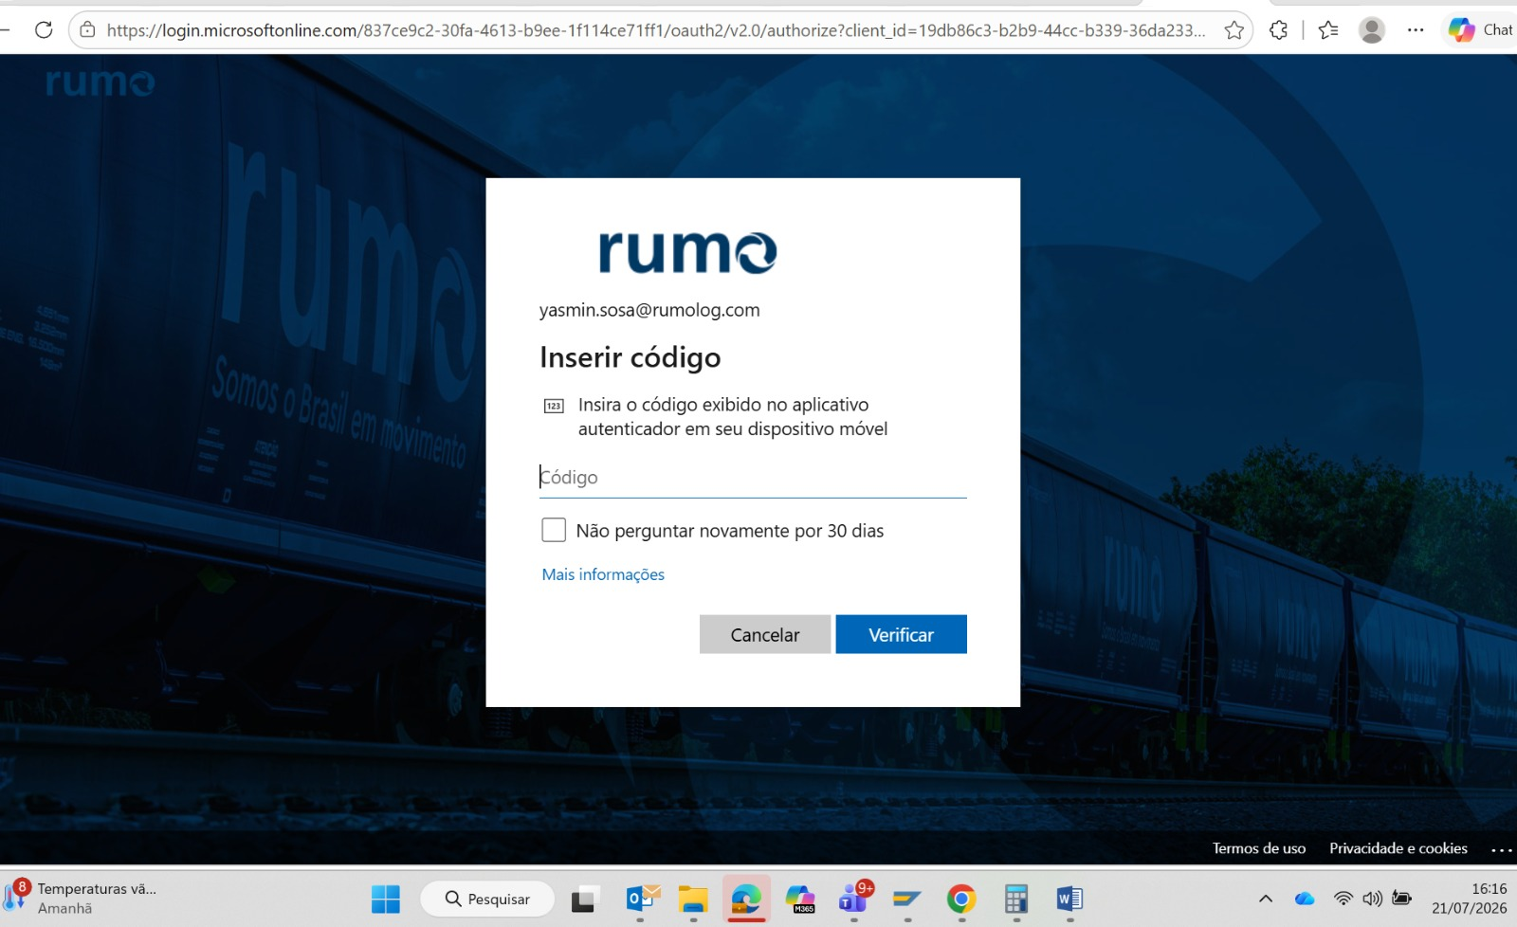View site information via the lock icon
1517x927 pixels.
[87, 30]
